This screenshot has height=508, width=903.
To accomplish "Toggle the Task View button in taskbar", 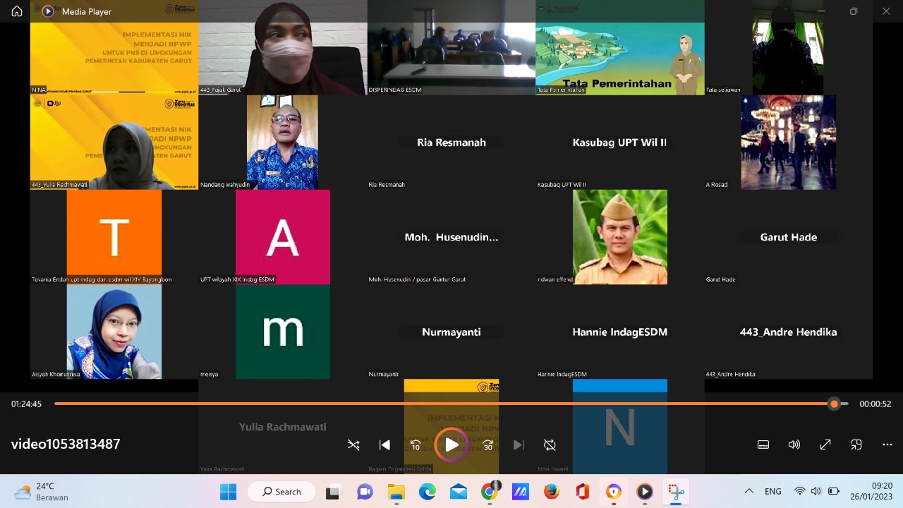I will click(x=332, y=492).
